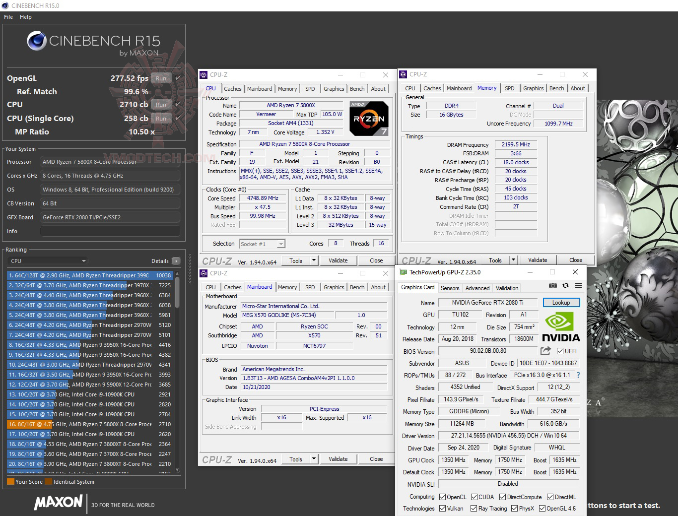Click the Tools button in the CPU-Z Mainboard window
678x516 pixels.
click(296, 459)
